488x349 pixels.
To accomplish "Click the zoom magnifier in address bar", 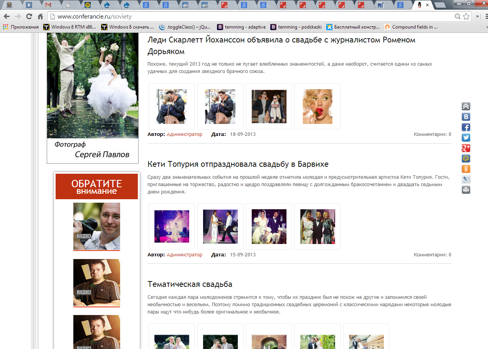I will click(457, 17).
